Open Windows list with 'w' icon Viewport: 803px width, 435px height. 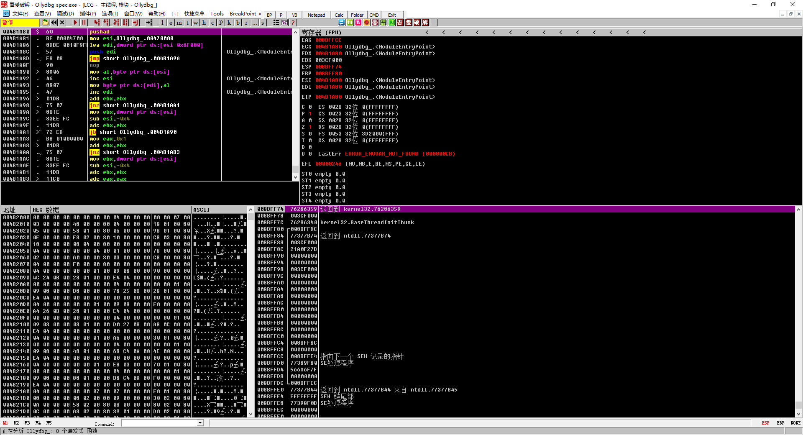pos(196,23)
